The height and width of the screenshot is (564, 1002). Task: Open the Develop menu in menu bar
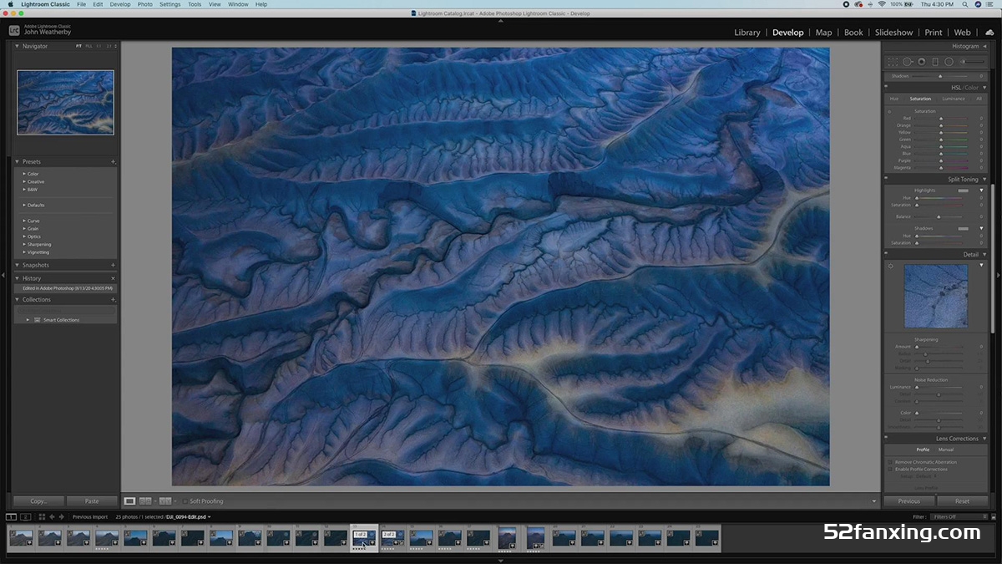click(120, 4)
